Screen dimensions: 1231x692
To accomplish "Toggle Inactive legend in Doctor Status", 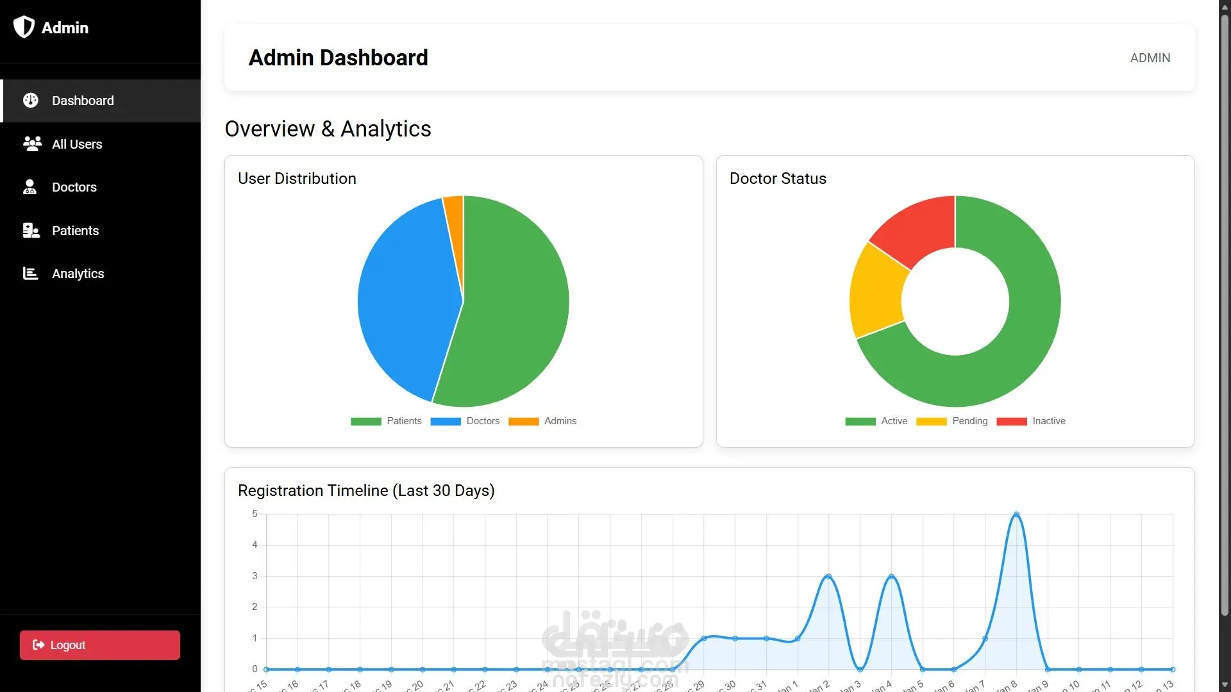I will pos(1031,421).
